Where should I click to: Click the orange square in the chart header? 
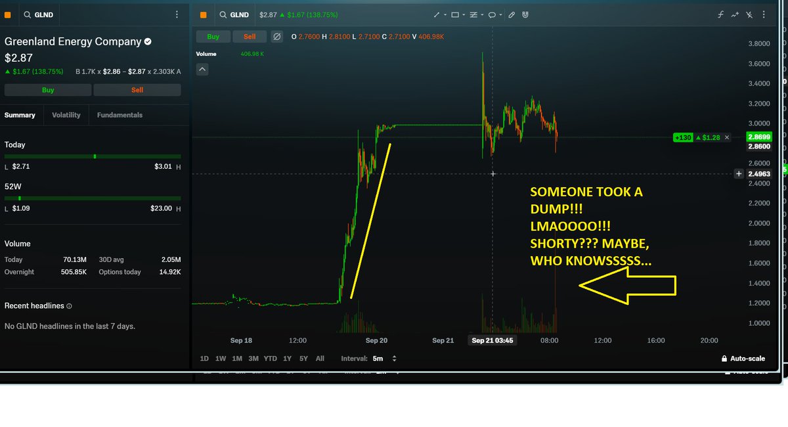click(x=202, y=14)
